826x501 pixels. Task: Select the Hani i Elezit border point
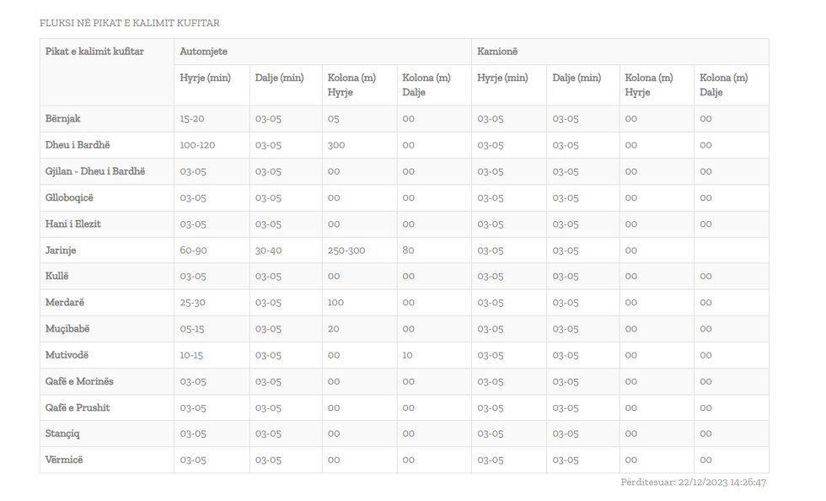click(73, 224)
